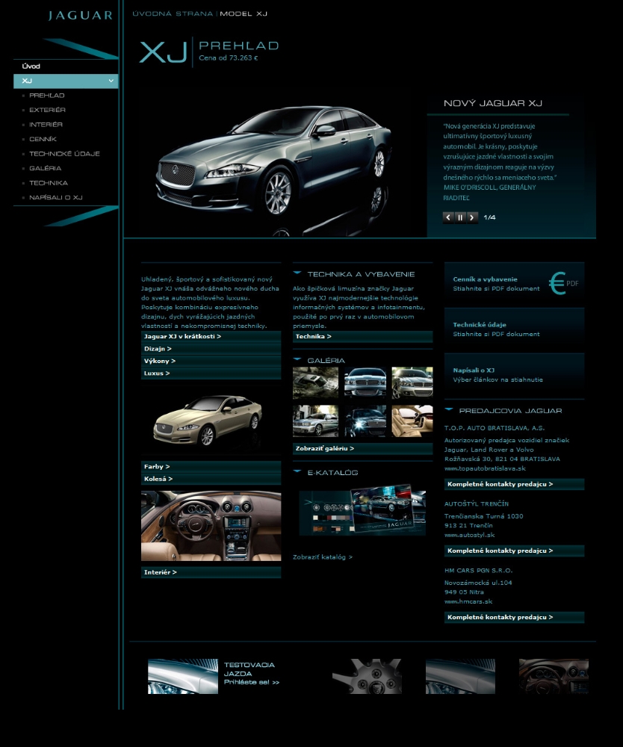The height and width of the screenshot is (747, 623).
Task: Select PREHLAD in sidebar menu
Action: pyautogui.click(x=46, y=96)
